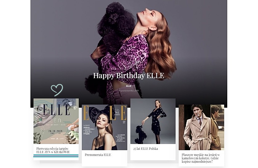Select the 11 października 2019 date text

pyautogui.click(x=129, y=90)
